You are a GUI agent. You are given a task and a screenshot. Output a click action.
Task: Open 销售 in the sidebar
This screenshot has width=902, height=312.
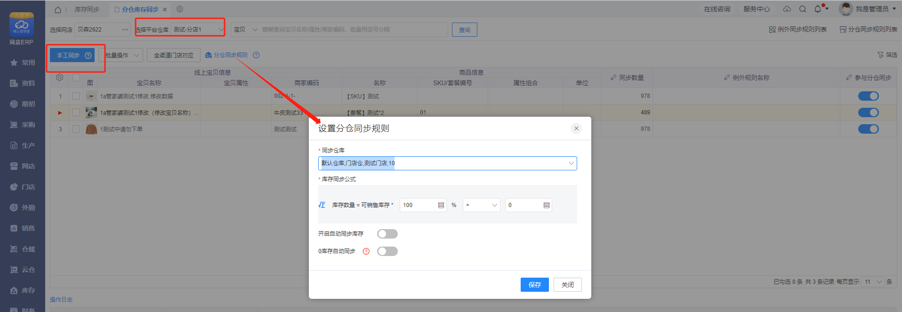coord(23,228)
